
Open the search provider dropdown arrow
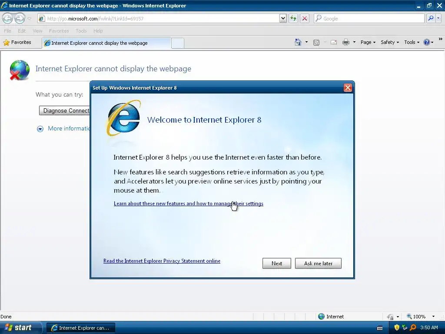(x=438, y=18)
